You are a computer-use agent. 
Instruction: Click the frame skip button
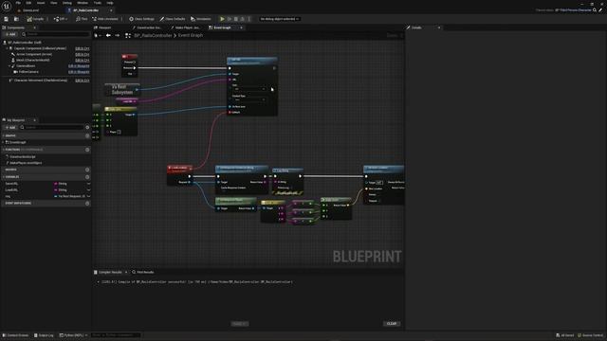tap(230, 19)
